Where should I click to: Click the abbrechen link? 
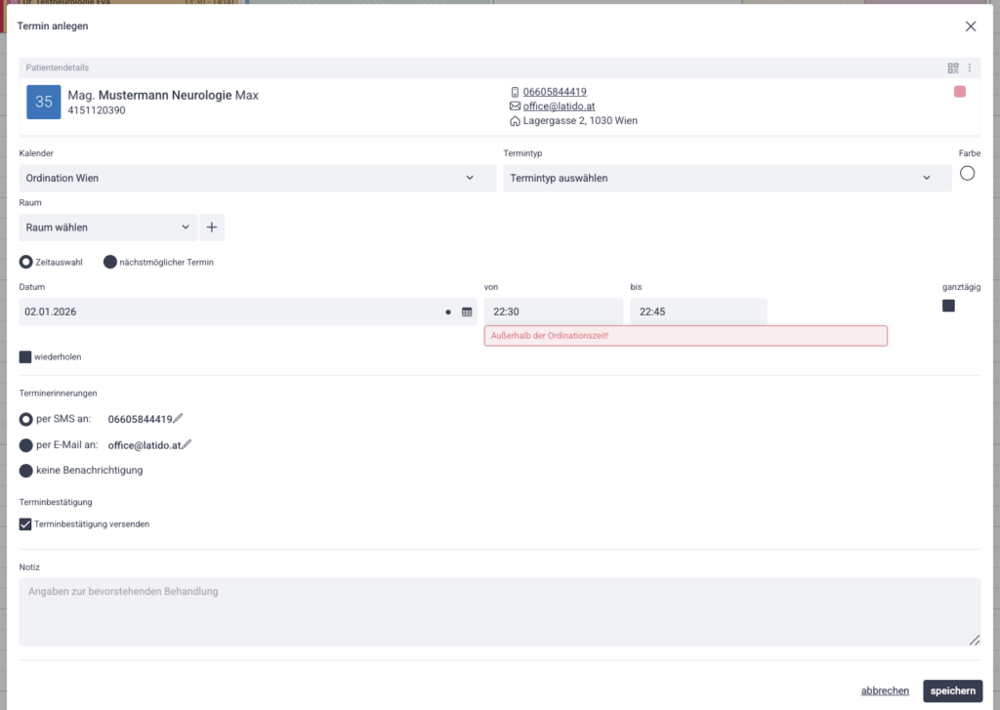[885, 691]
